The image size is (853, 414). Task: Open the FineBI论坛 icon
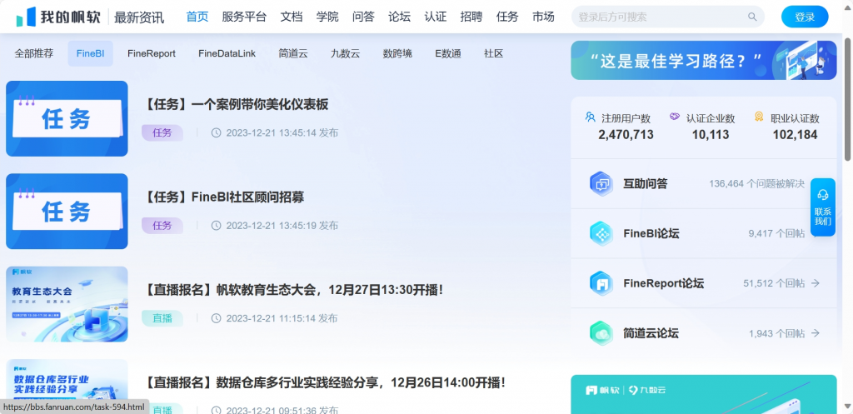click(601, 234)
